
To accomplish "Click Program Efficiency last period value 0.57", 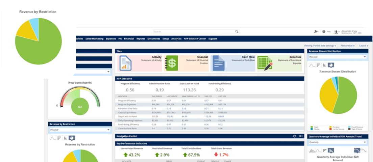I will coord(169,101).
